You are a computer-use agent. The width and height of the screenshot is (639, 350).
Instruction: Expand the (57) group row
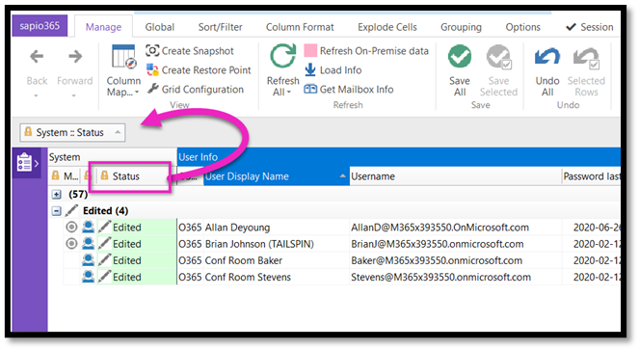(57, 195)
